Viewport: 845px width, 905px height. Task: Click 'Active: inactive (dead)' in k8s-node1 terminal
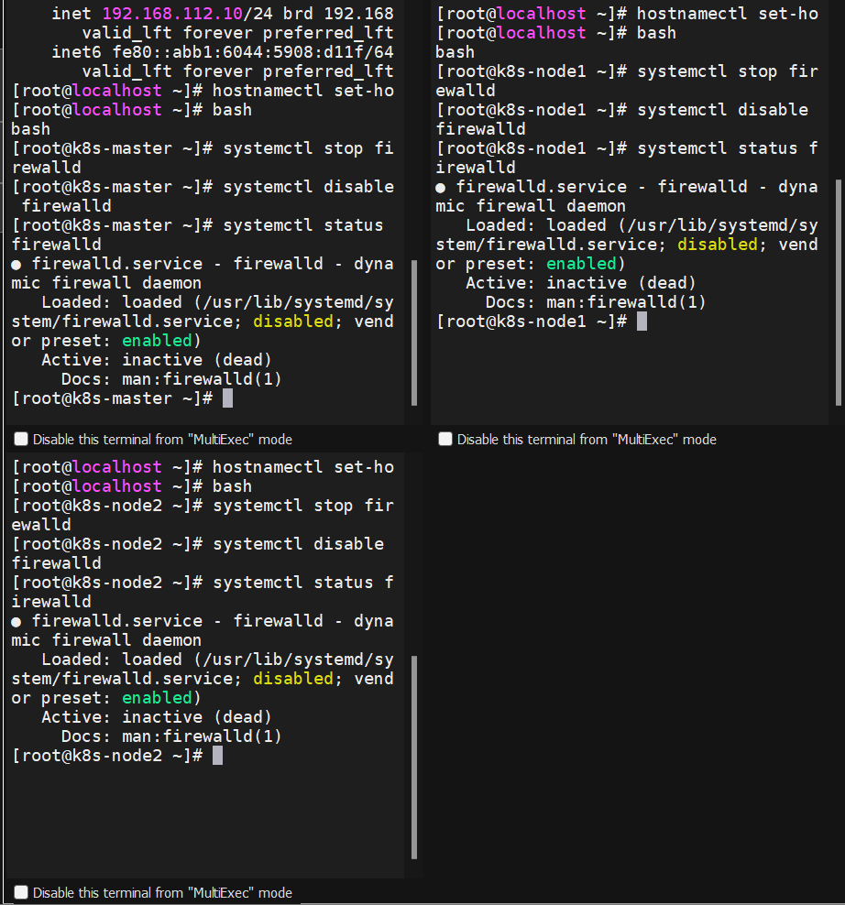click(x=581, y=283)
